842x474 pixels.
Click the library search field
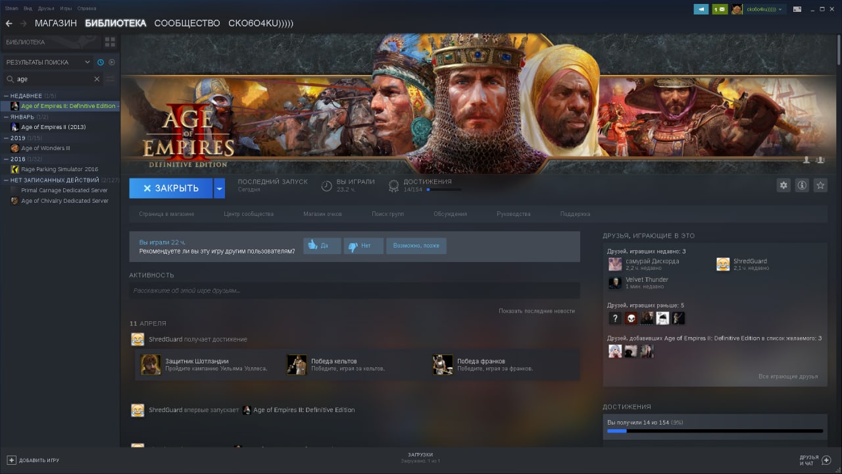coord(55,79)
